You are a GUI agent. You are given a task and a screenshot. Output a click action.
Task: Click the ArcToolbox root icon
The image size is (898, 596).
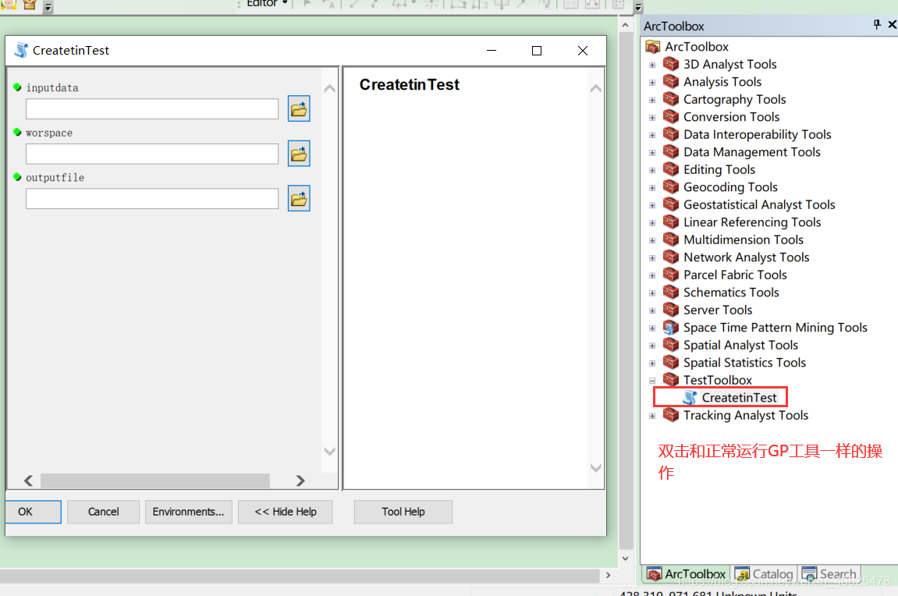coord(653,46)
